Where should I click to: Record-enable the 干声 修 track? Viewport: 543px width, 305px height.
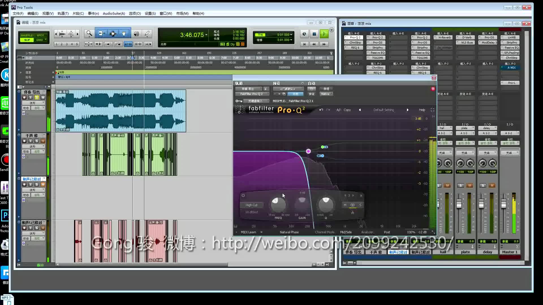tap(24, 141)
